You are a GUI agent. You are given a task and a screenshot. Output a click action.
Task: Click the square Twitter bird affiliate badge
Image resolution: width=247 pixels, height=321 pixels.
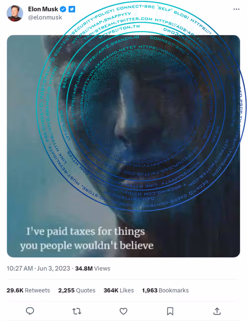point(72,9)
